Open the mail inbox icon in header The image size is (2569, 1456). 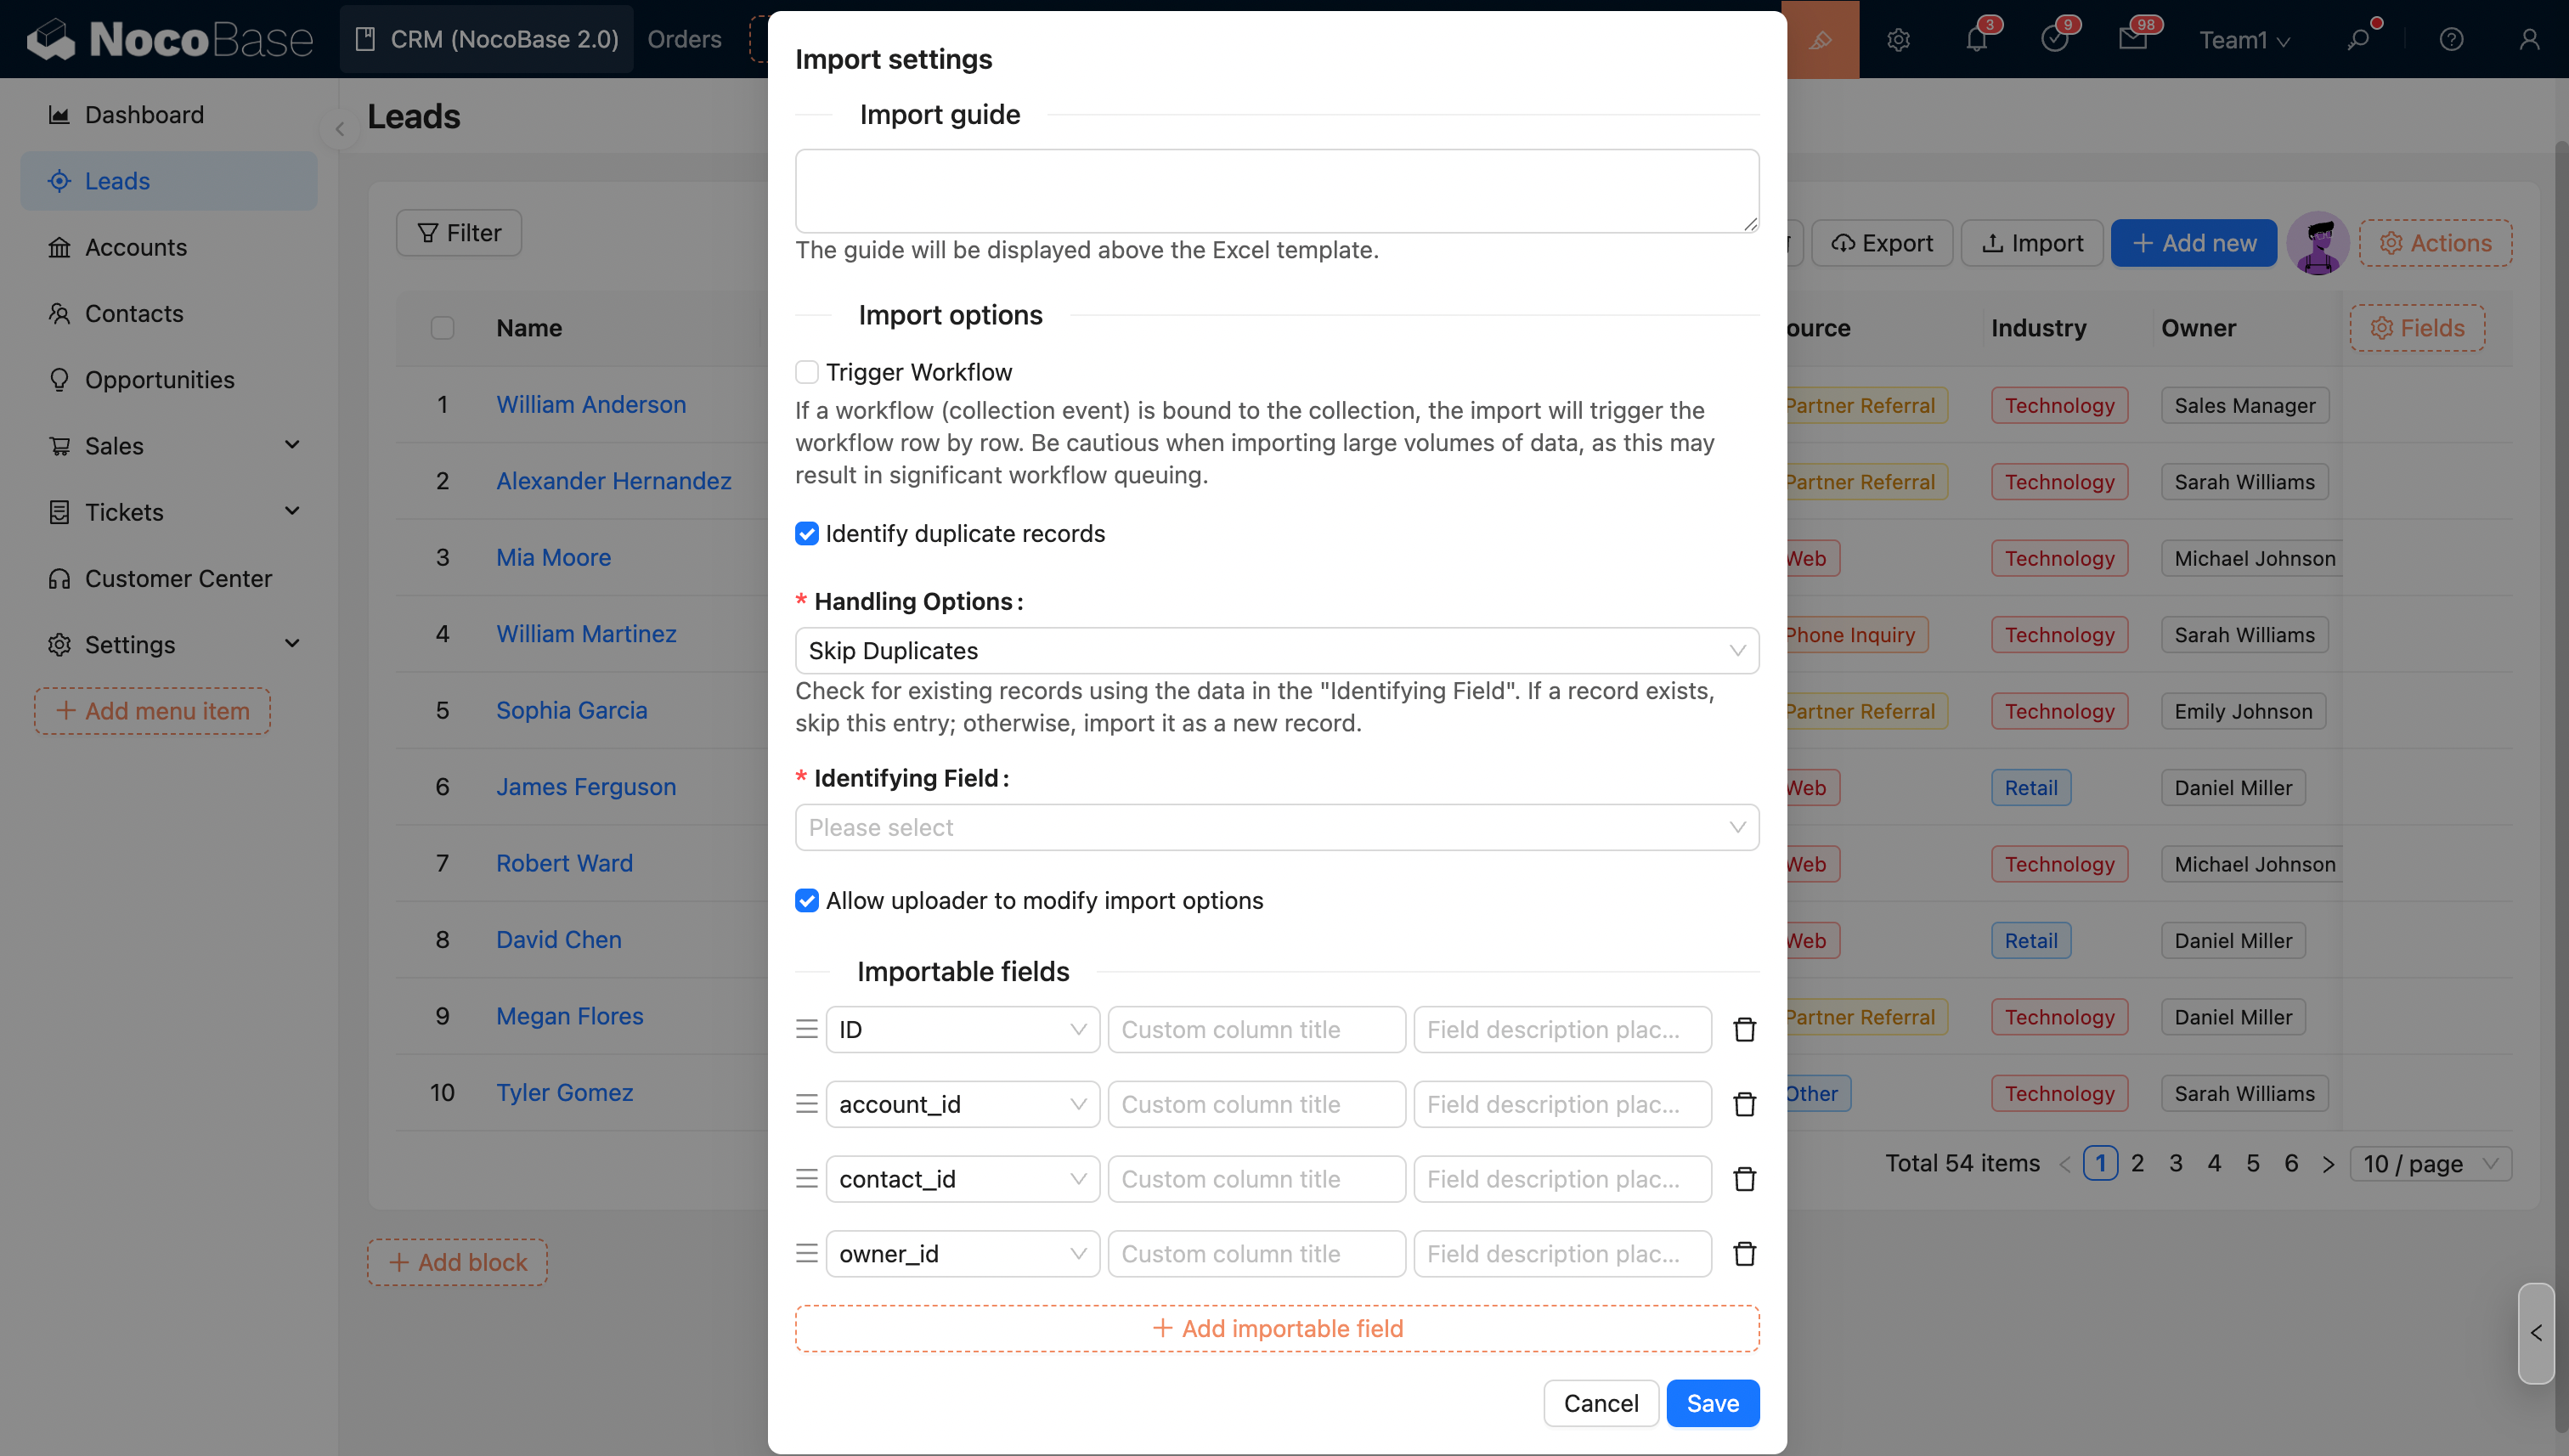(2132, 39)
